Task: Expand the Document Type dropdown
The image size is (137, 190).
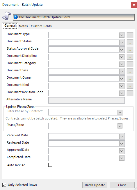Action: [x=122, y=35]
